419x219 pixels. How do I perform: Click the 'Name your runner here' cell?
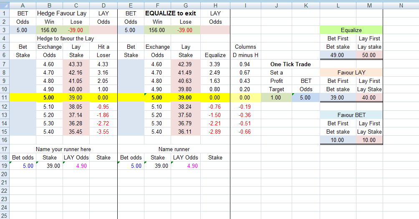[63, 149]
